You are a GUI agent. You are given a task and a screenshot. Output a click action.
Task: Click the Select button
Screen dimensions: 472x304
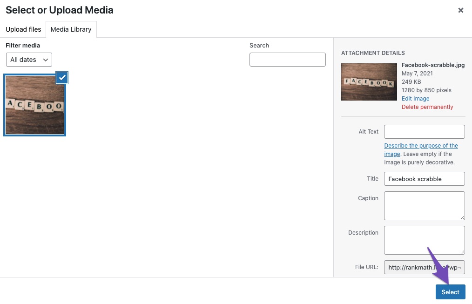click(x=450, y=292)
